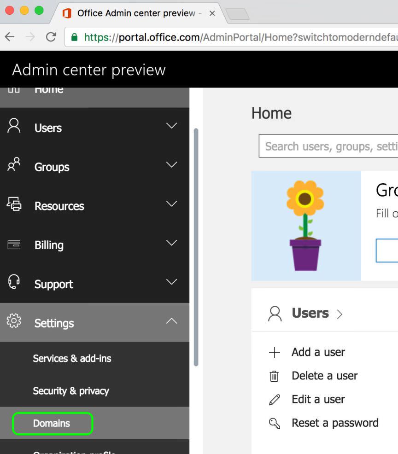This screenshot has width=398, height=454.
Task: Click the search users, groups, settings field
Action: pos(328,146)
